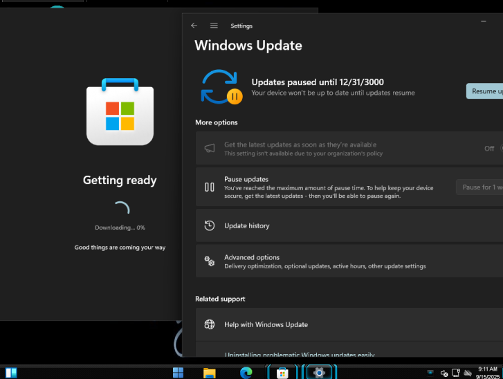Click Updates paused until 12/31/3000 text

click(318, 82)
